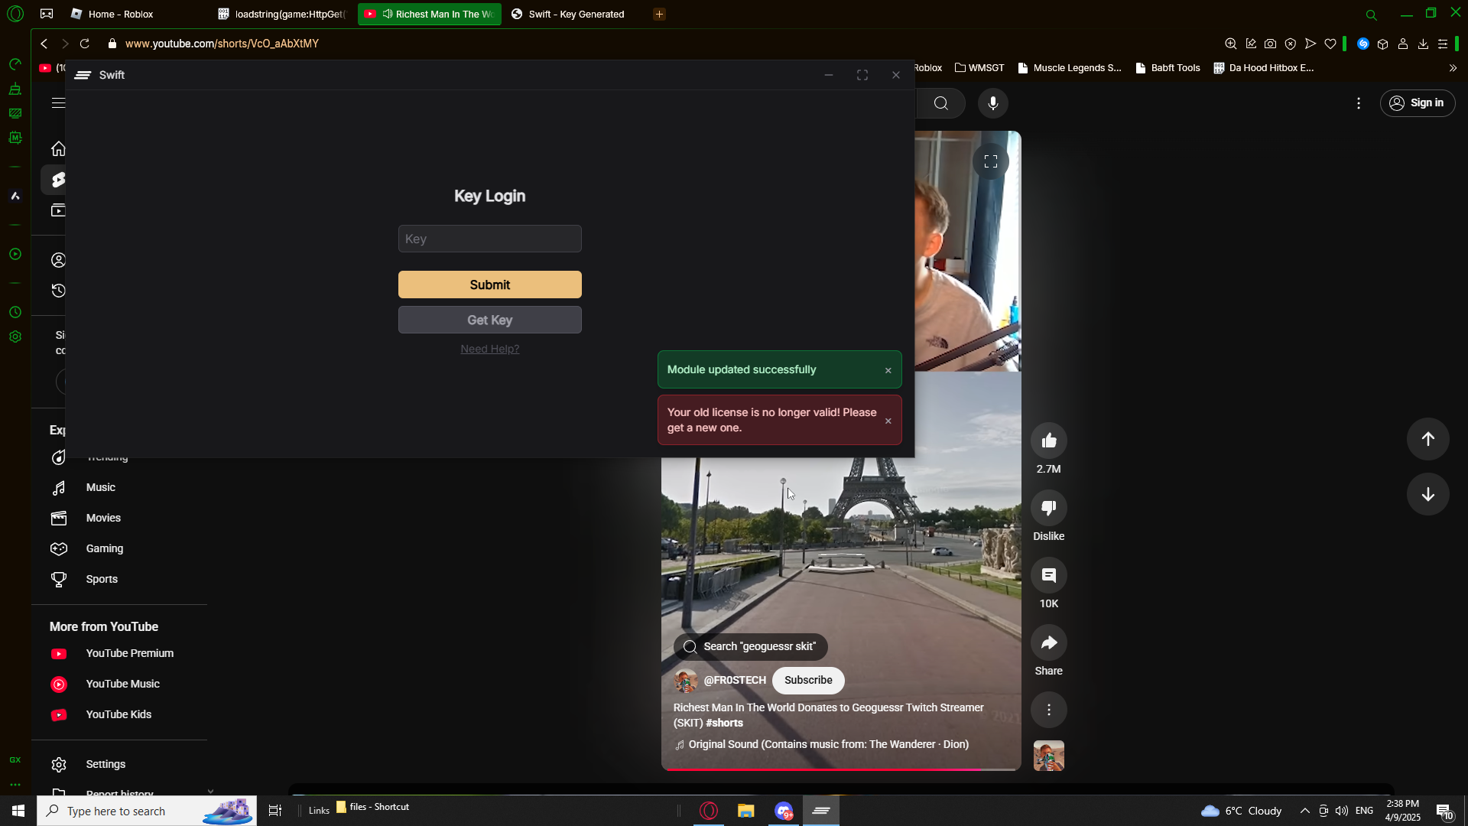Image resolution: width=1468 pixels, height=826 pixels.
Task: Open the chip icon marked M in Opera sidebar
Action: point(15,138)
